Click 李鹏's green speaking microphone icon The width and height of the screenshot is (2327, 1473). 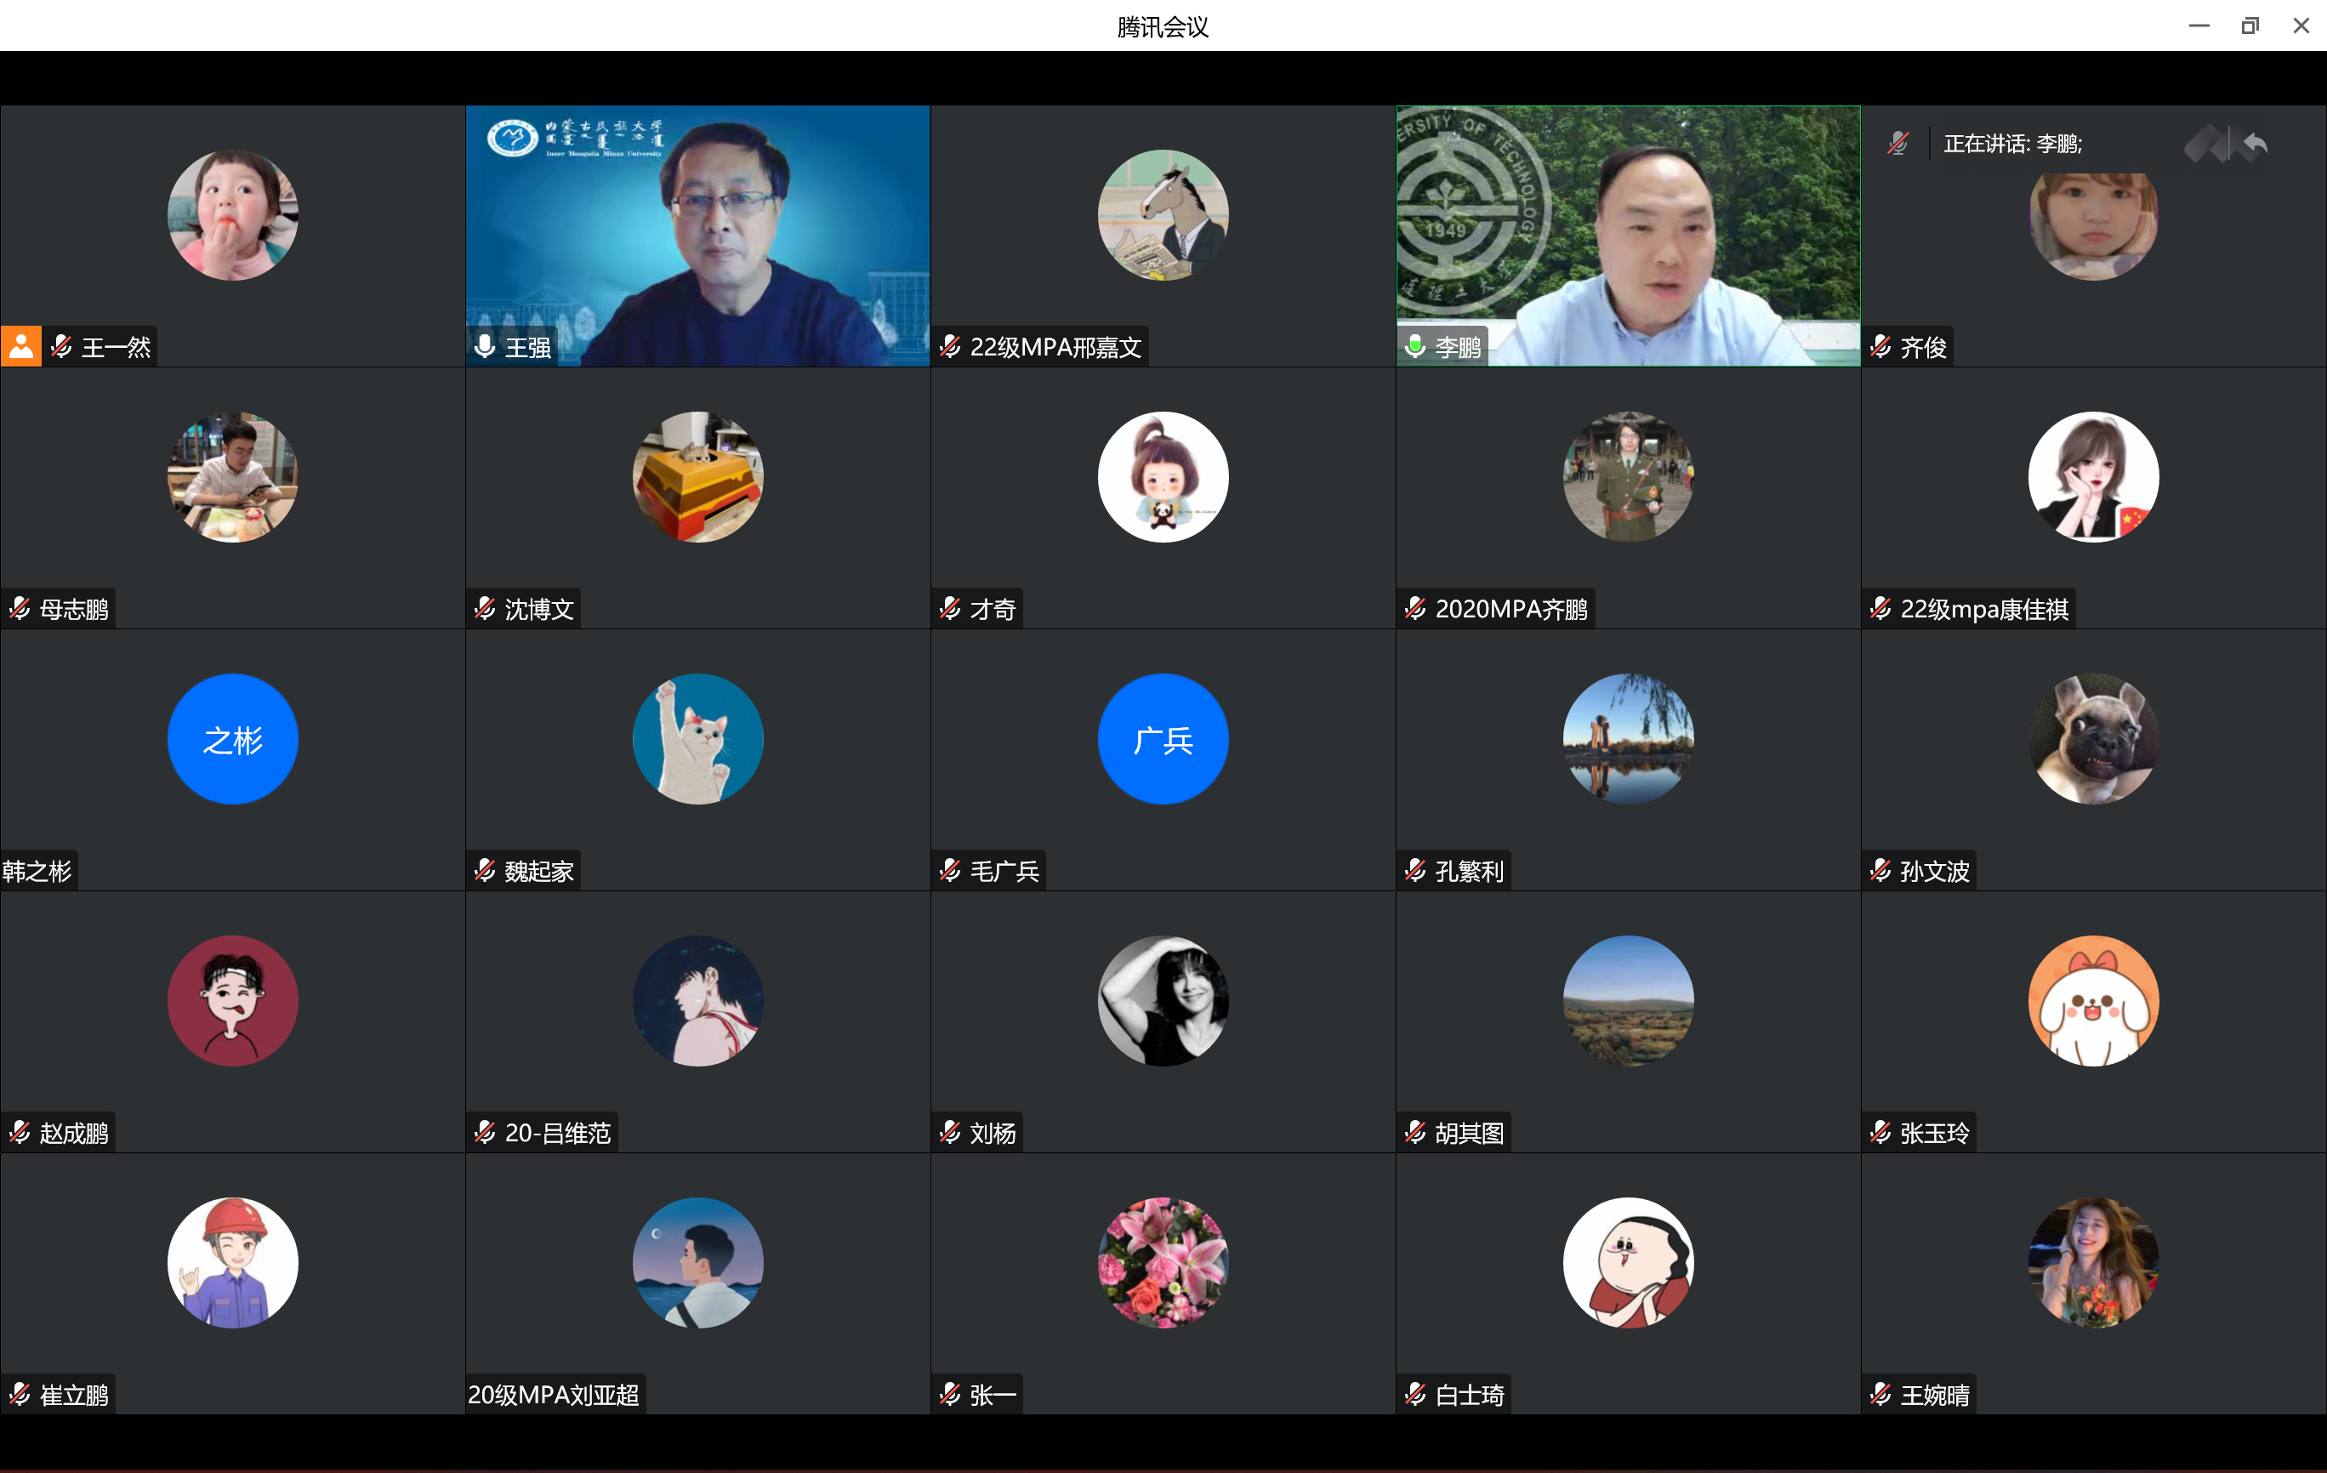tap(1416, 346)
